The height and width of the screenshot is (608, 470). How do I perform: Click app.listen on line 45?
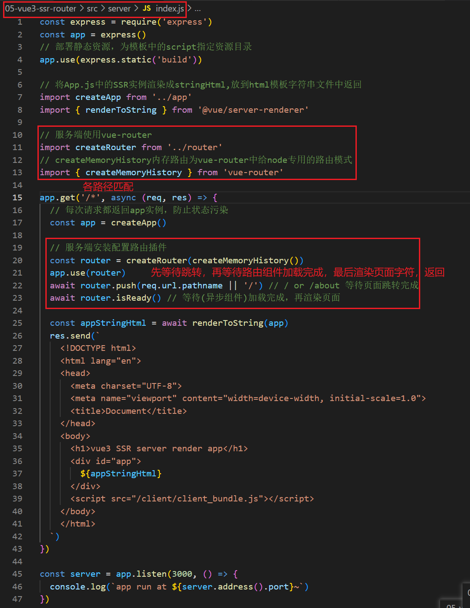point(141,574)
